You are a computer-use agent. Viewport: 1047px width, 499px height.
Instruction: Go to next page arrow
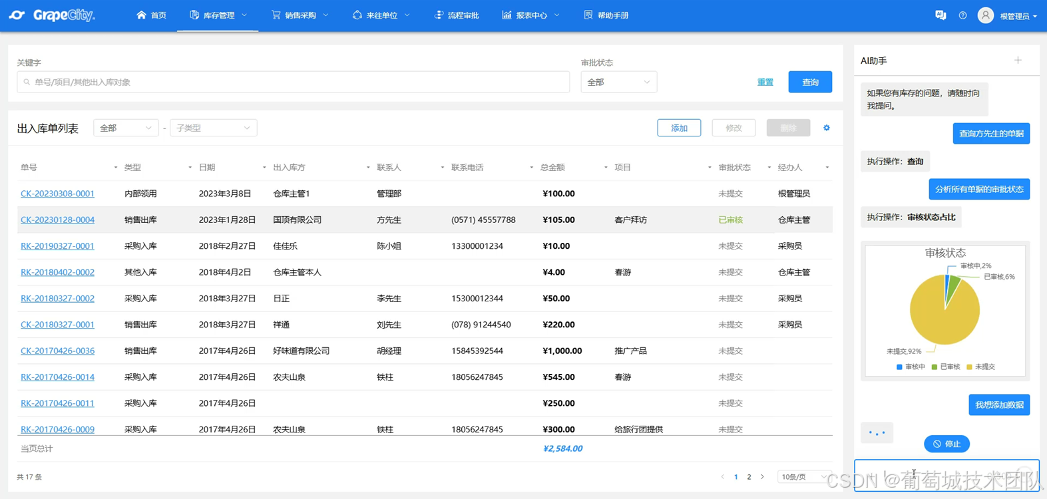(762, 477)
